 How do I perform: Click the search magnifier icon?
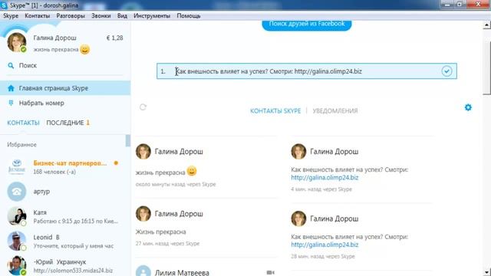[x=11, y=65]
